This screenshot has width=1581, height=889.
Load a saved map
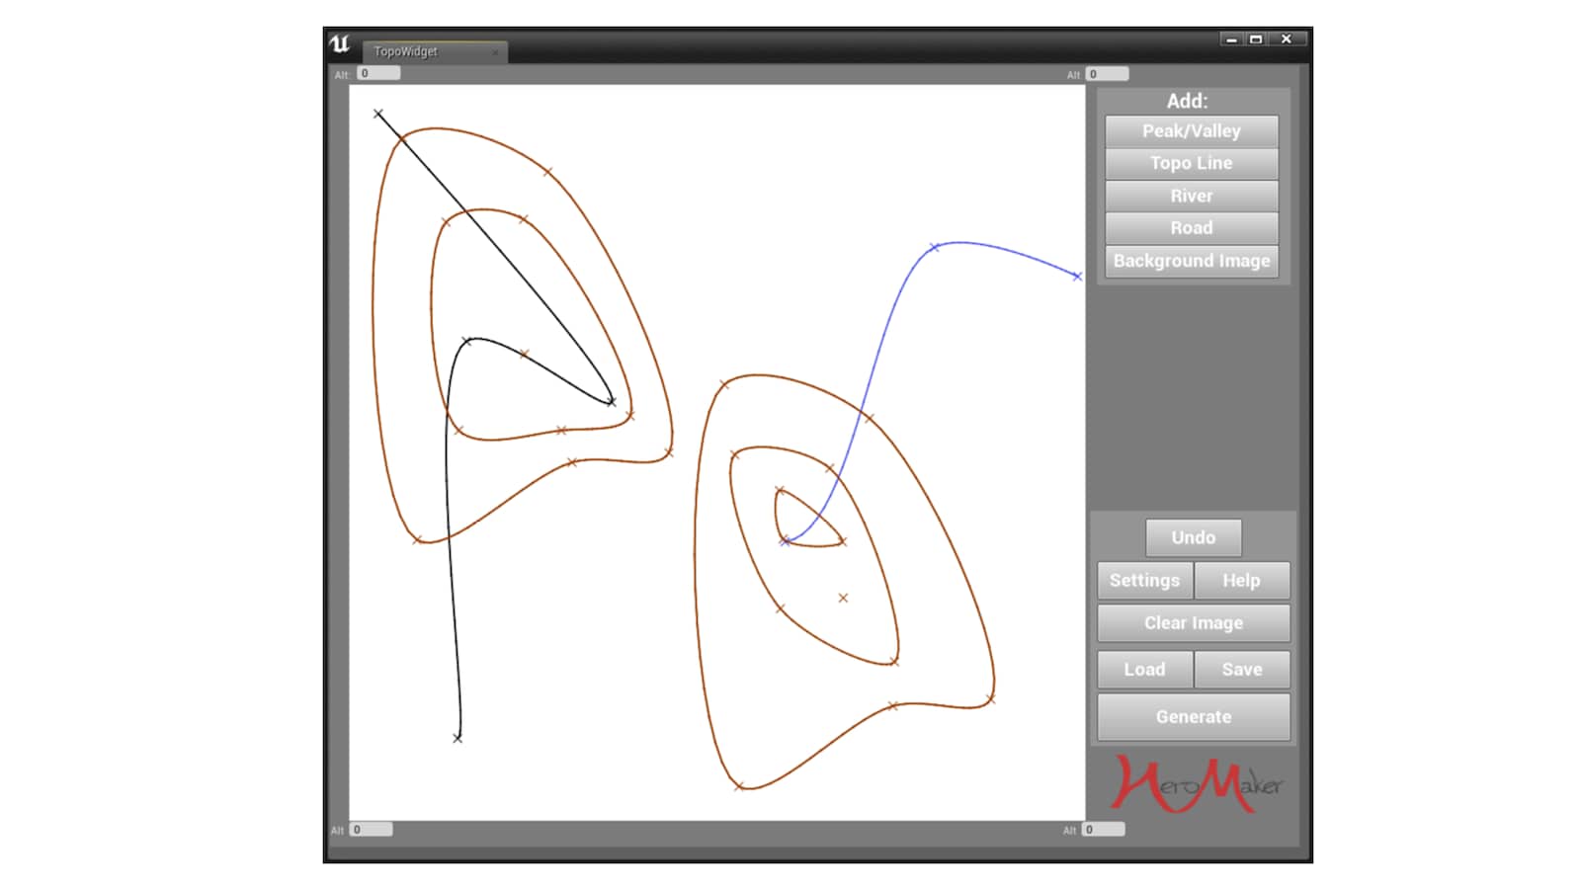pyautogui.click(x=1144, y=670)
